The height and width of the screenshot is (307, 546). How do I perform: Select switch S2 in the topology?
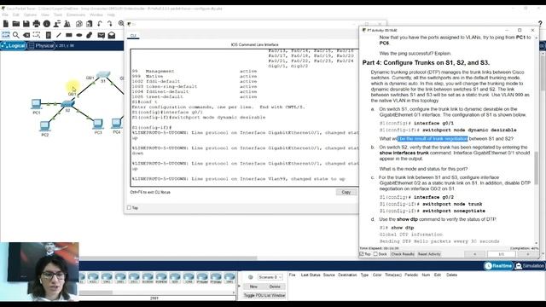68,104
